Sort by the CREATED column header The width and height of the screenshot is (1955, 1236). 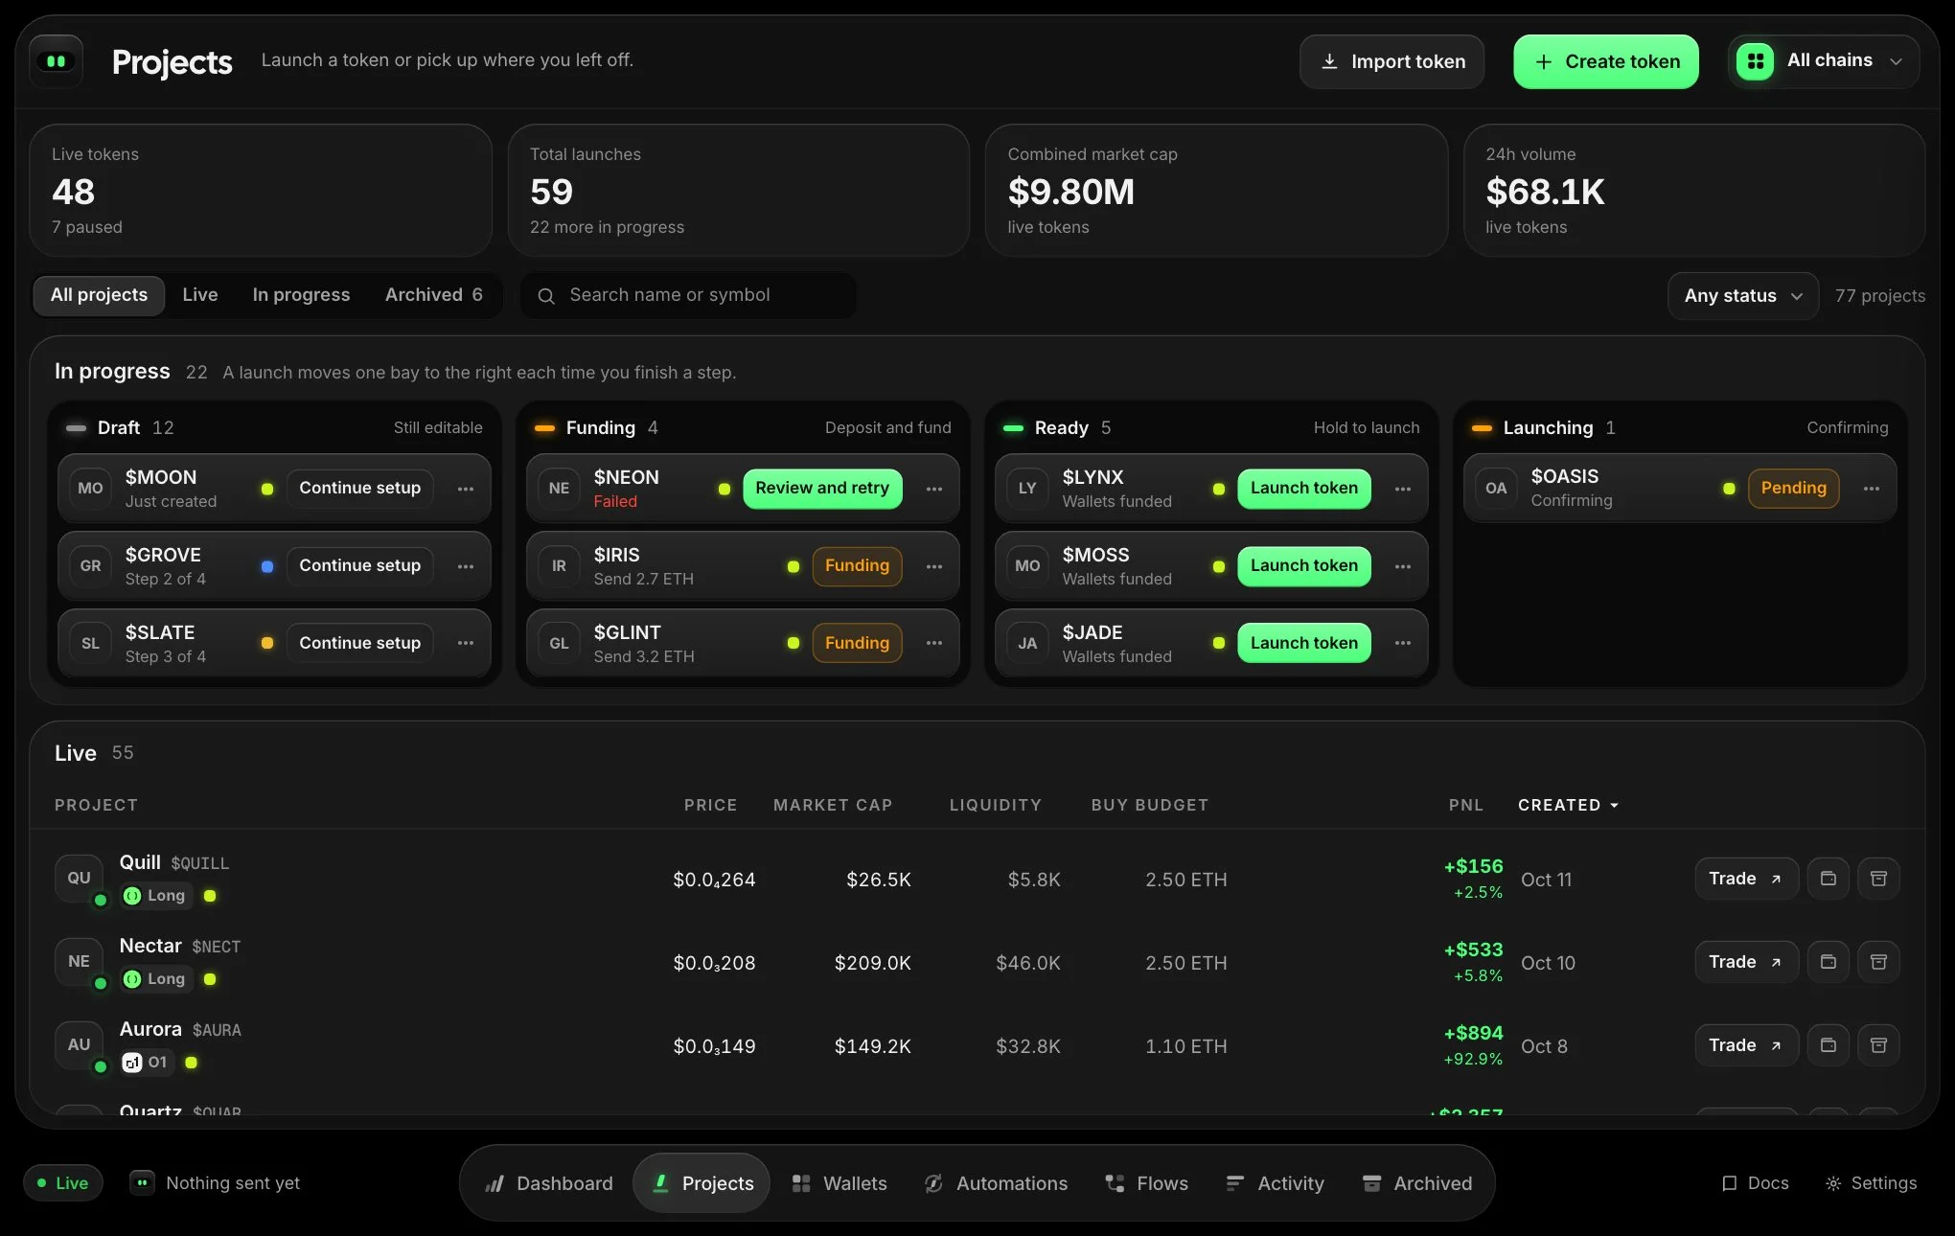[1568, 805]
